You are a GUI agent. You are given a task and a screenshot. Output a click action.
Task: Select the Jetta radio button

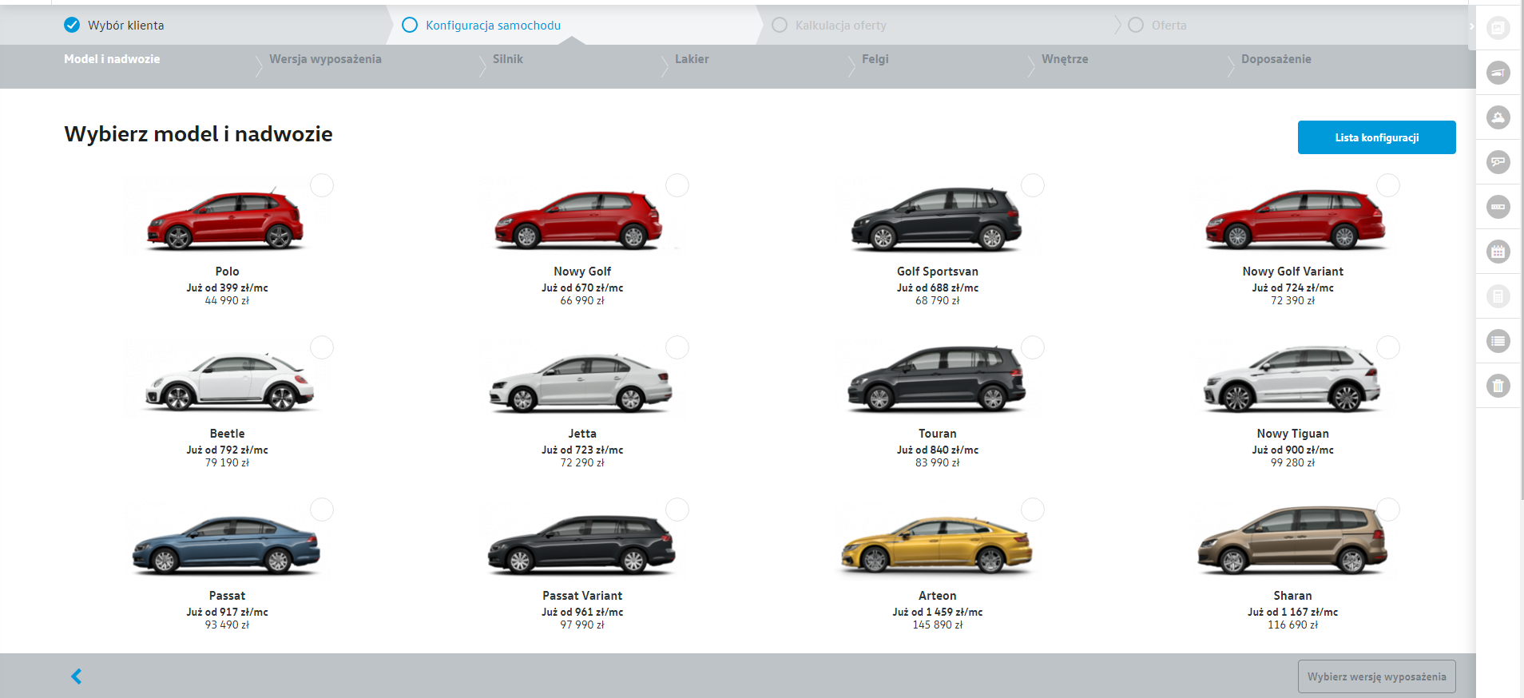[677, 347]
